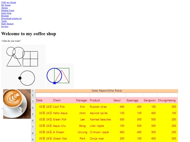Click the Zorija rose product cell
This screenshot has width=190, height=142.
click(x=97, y=138)
